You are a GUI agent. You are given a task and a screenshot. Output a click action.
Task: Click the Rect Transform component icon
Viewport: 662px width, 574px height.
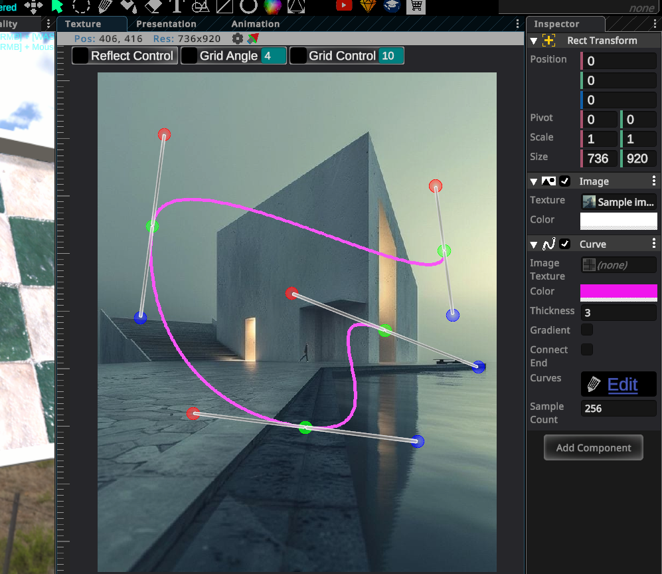pyautogui.click(x=548, y=41)
